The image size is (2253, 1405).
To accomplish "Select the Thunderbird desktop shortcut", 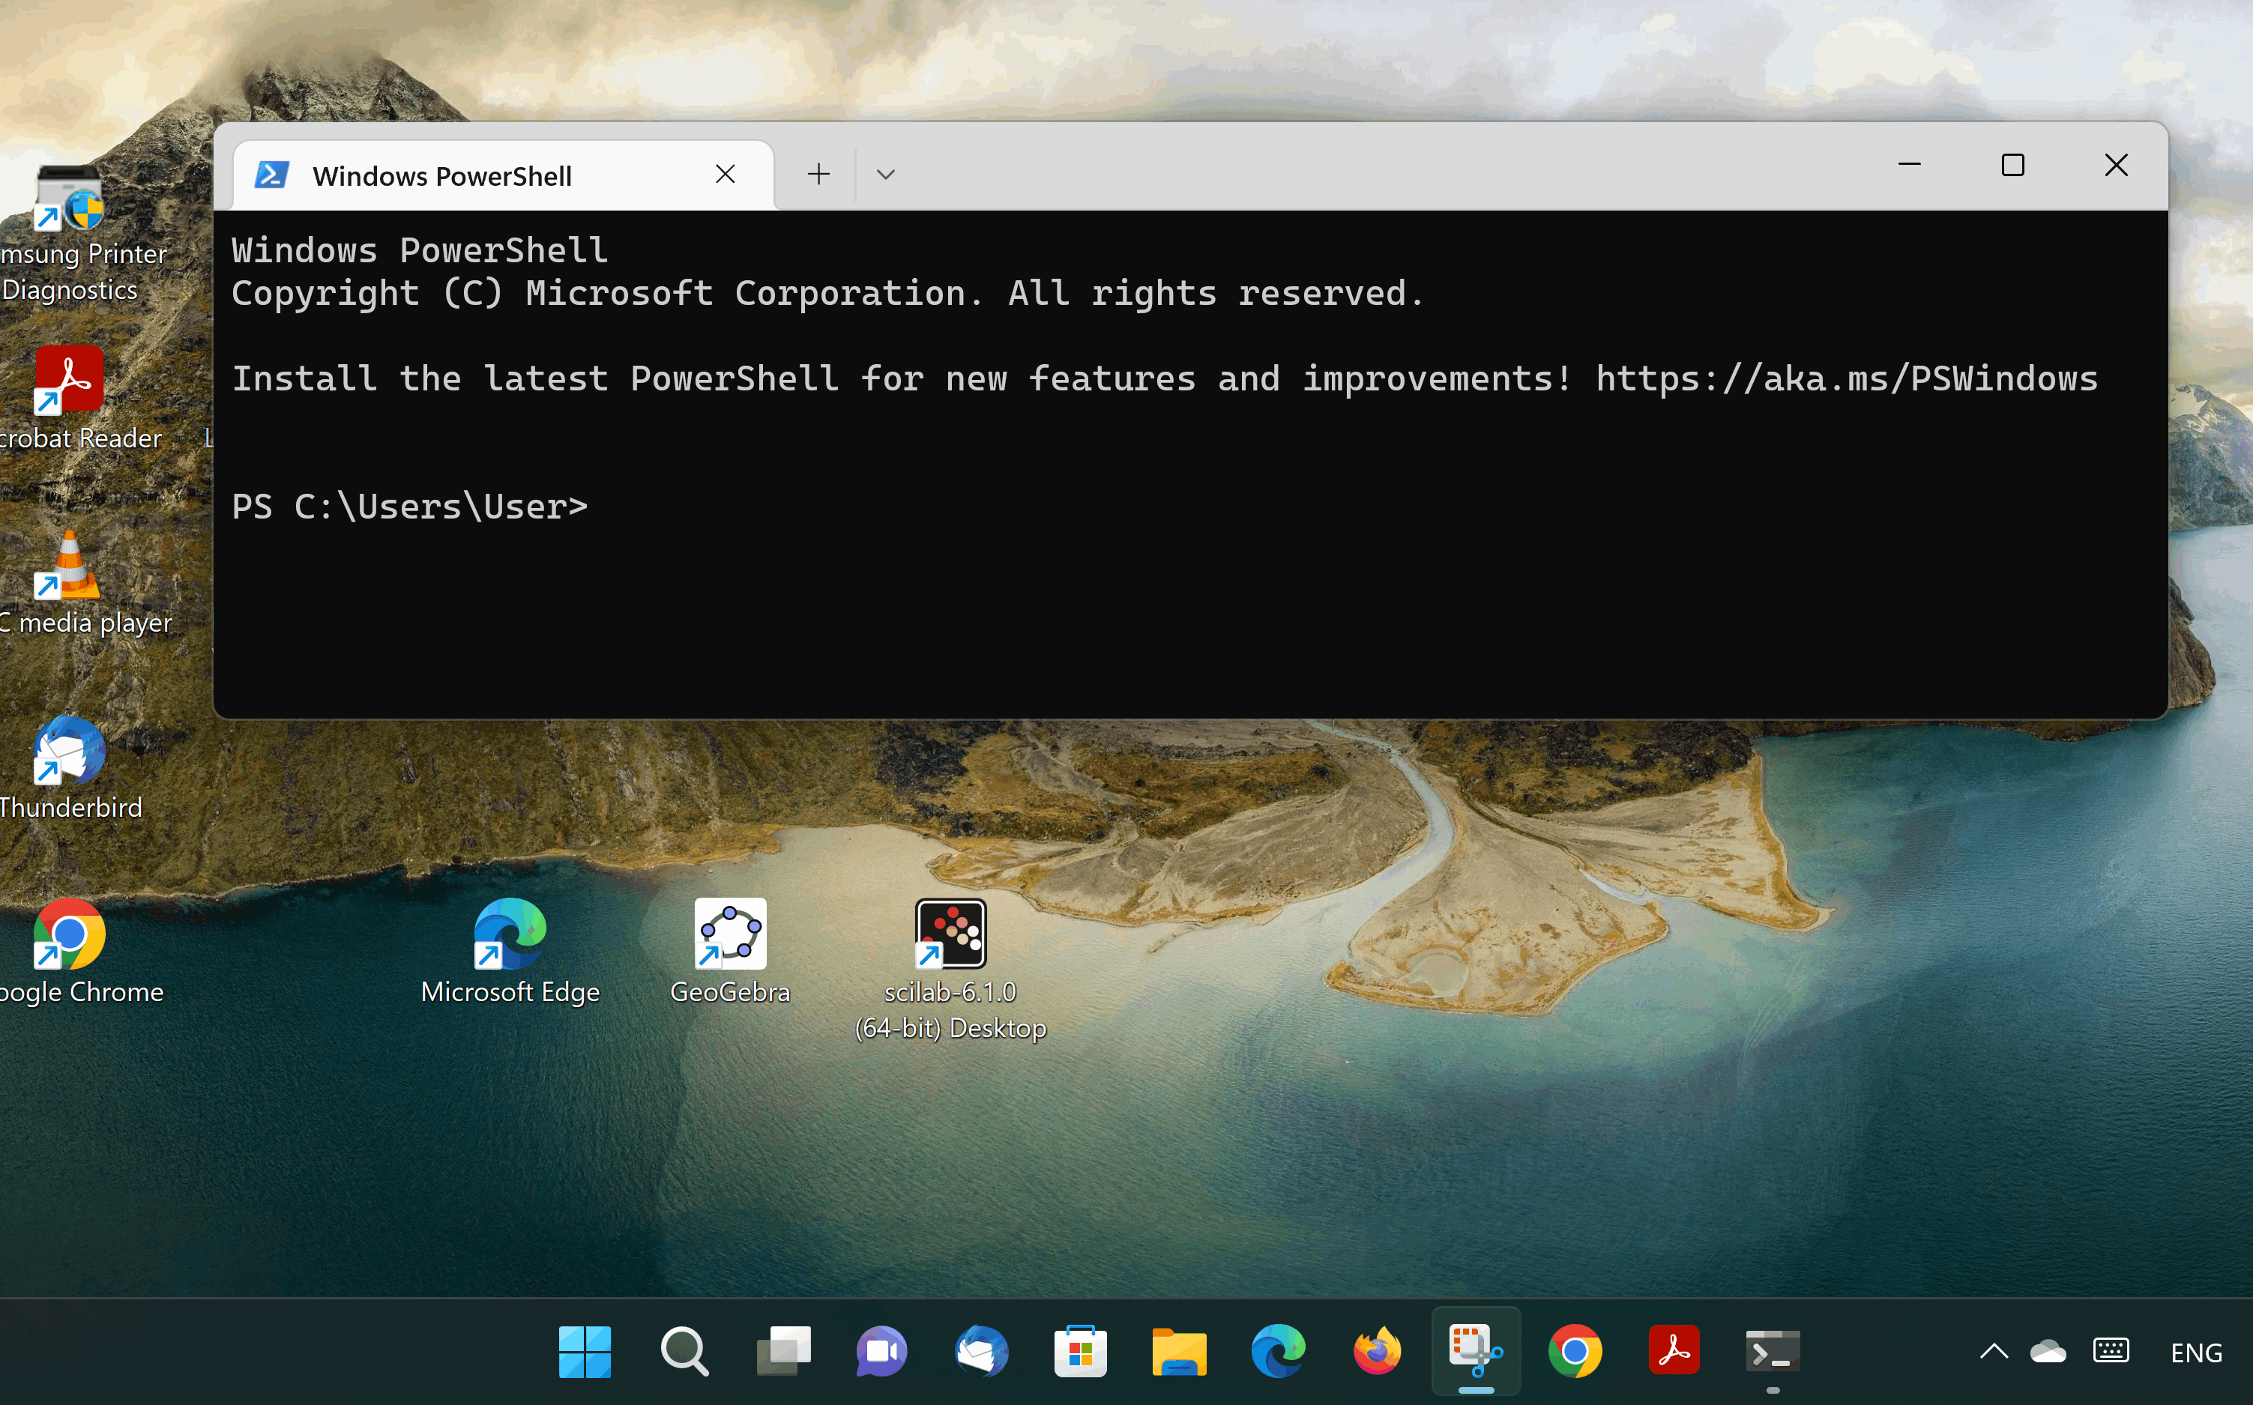I will click(x=70, y=767).
